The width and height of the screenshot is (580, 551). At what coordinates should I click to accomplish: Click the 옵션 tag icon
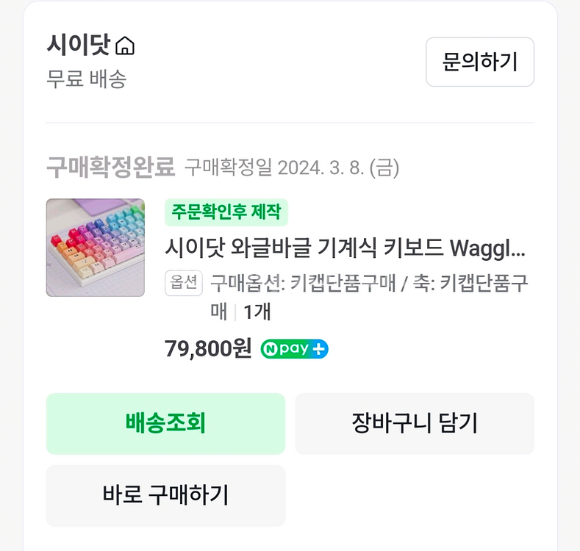(184, 283)
